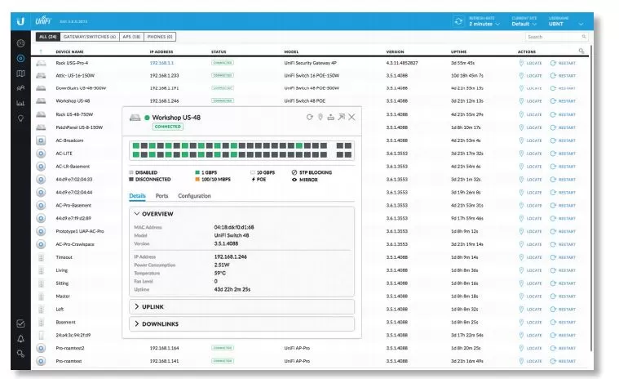Click the upgrade icon in the device panel
This screenshot has height=379, width=619.
pos(331,117)
